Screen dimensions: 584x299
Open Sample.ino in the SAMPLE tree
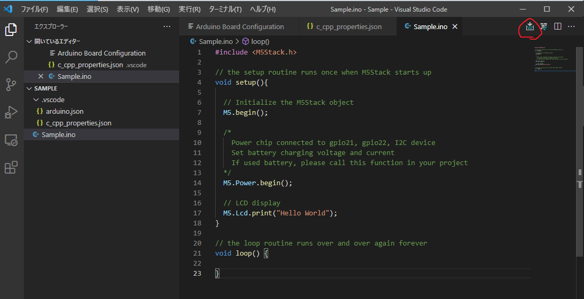point(101,134)
